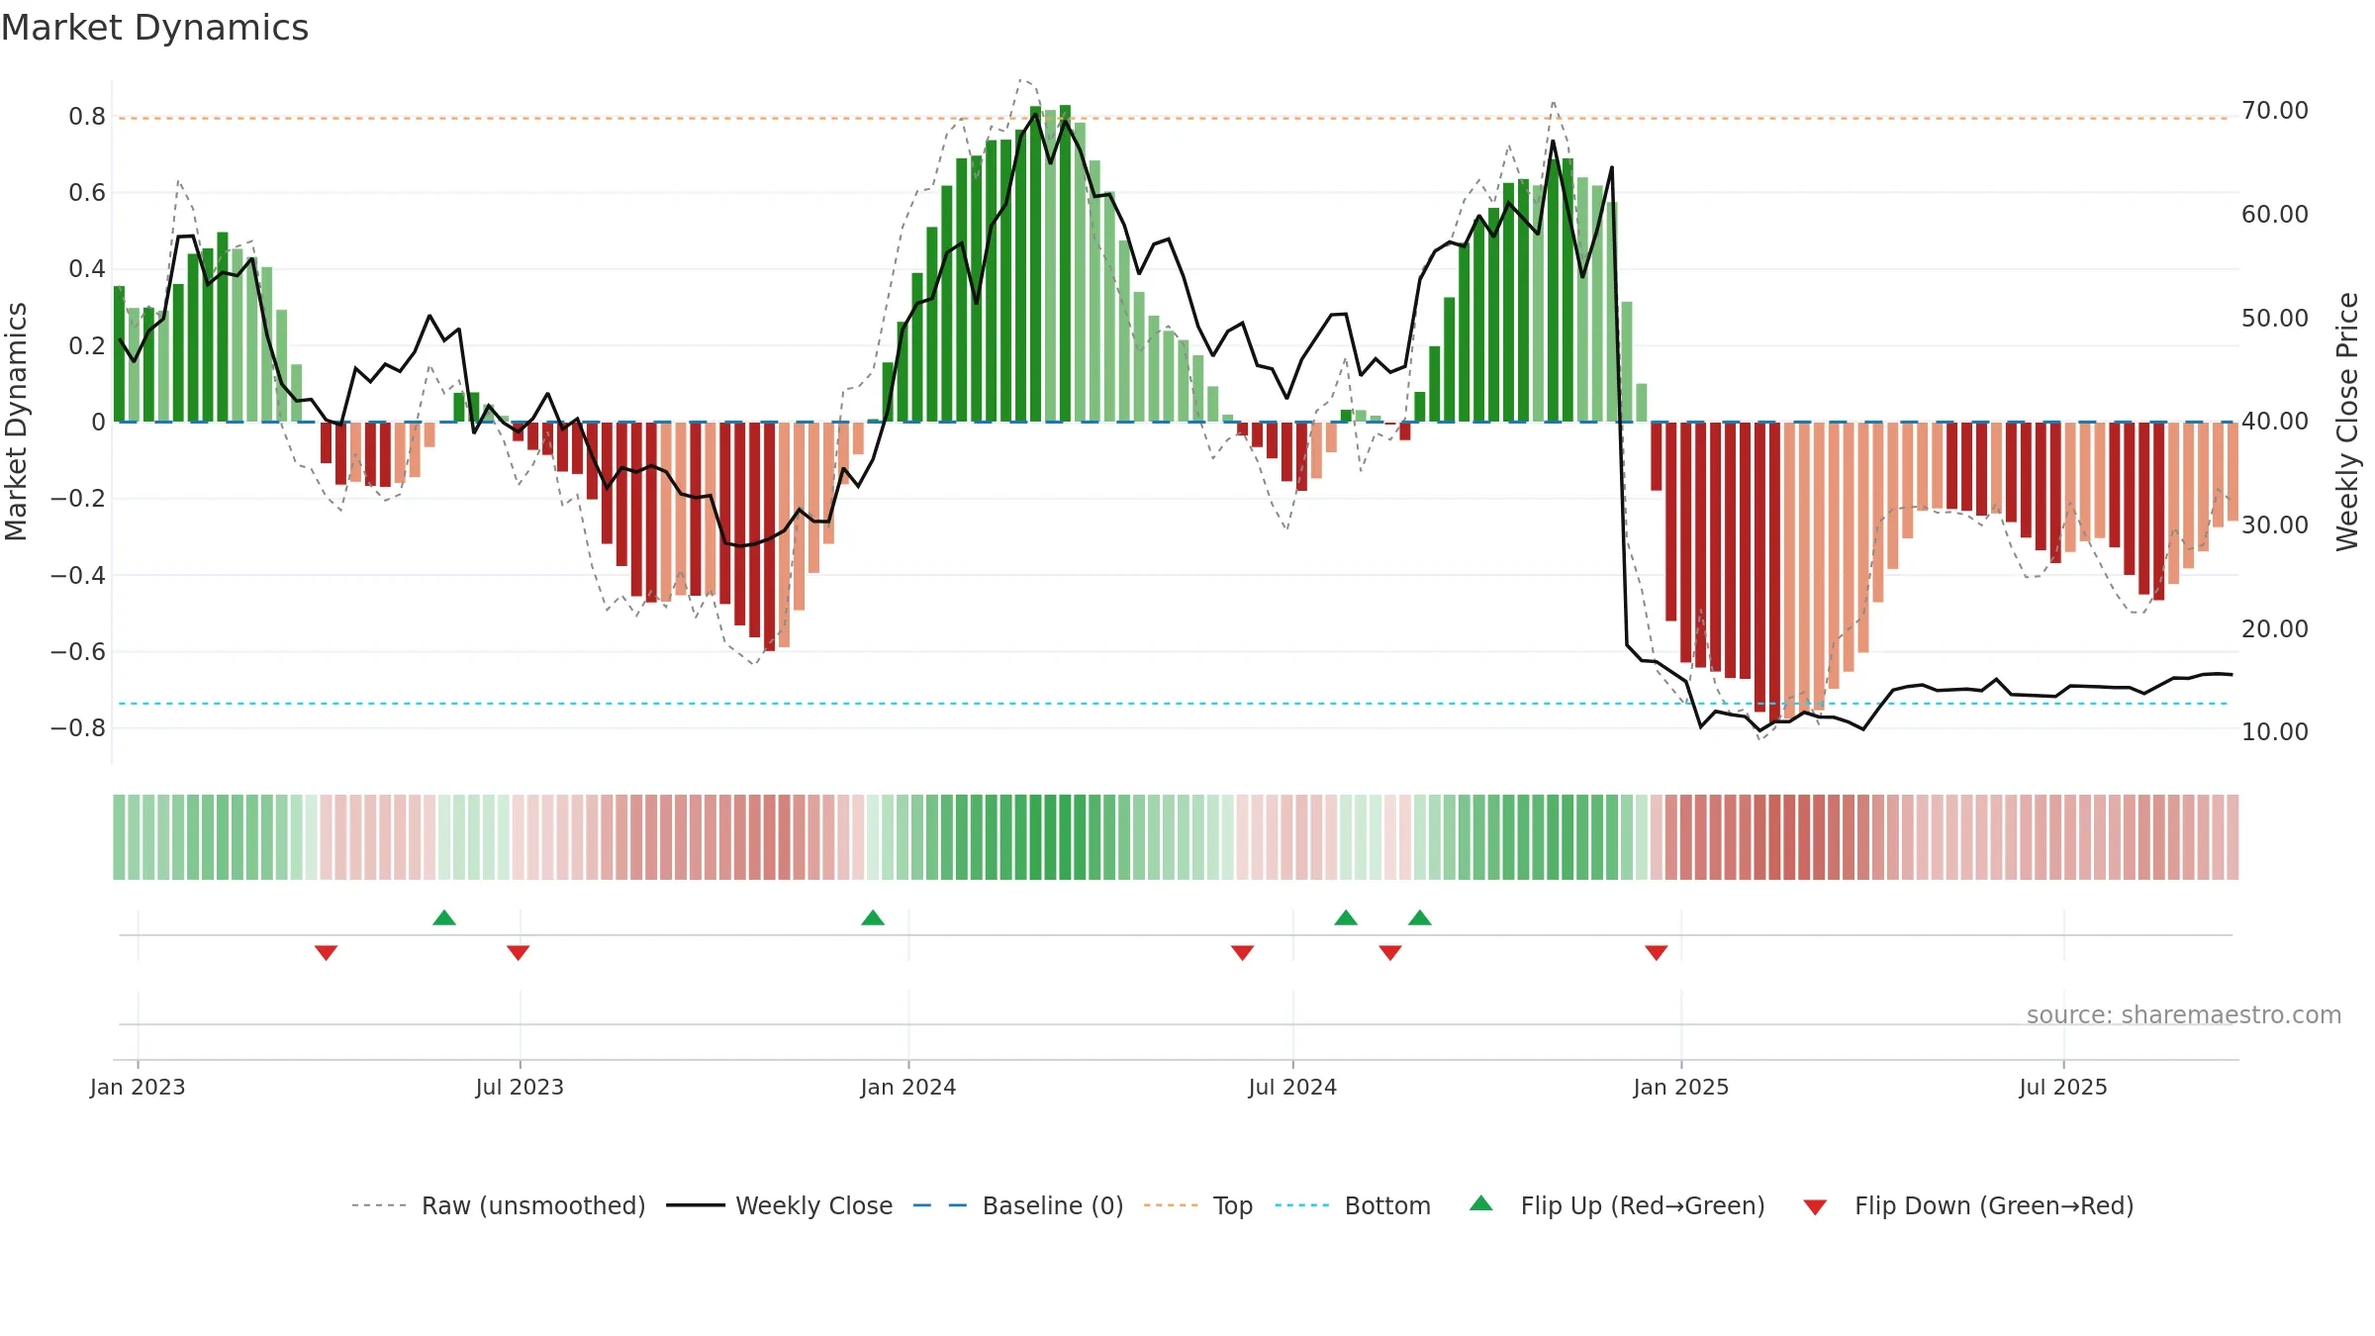
Task: Toggle Flip Down (Green→Red) legend entry
Action: coord(1968,1205)
